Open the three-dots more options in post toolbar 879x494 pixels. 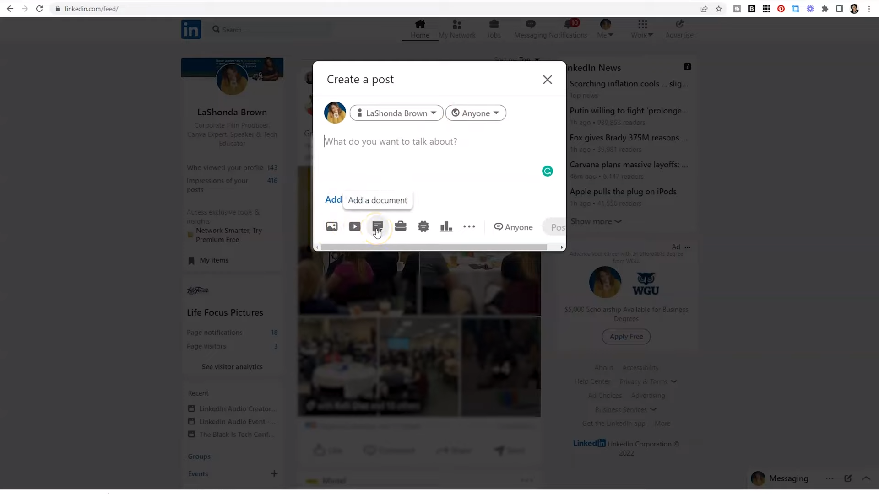point(469,226)
